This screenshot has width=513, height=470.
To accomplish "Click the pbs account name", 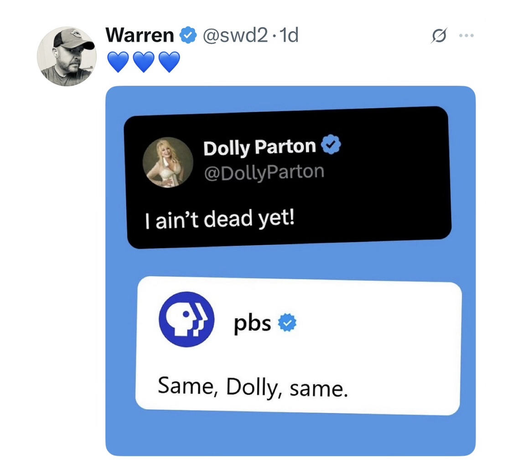I will tap(252, 324).
